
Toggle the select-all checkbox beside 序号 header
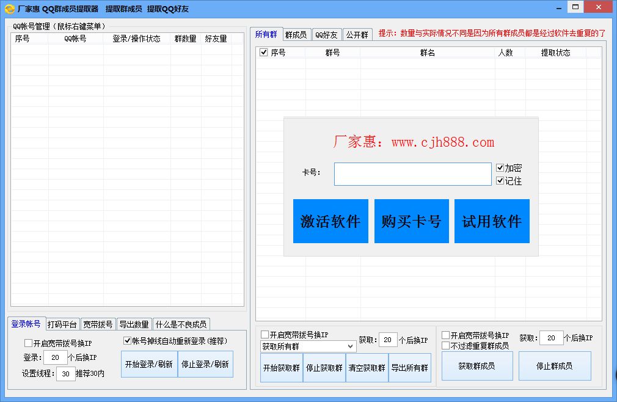[x=264, y=53]
